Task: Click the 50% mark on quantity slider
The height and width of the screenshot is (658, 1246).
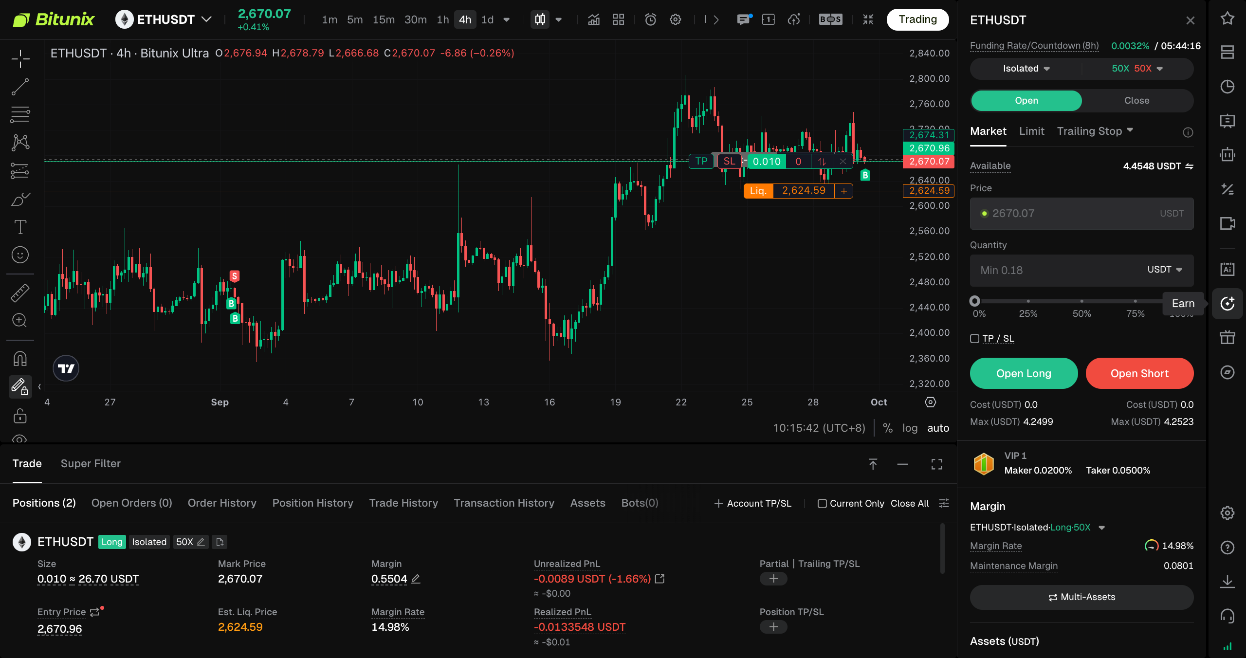Action: coord(1081,301)
